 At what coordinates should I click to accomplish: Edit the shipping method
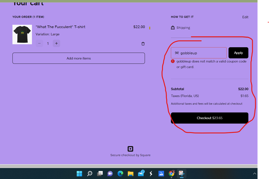[245, 17]
